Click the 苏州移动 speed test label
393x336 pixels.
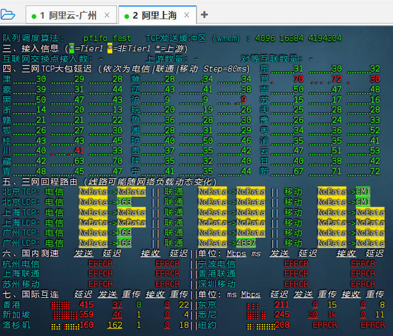[21, 284]
